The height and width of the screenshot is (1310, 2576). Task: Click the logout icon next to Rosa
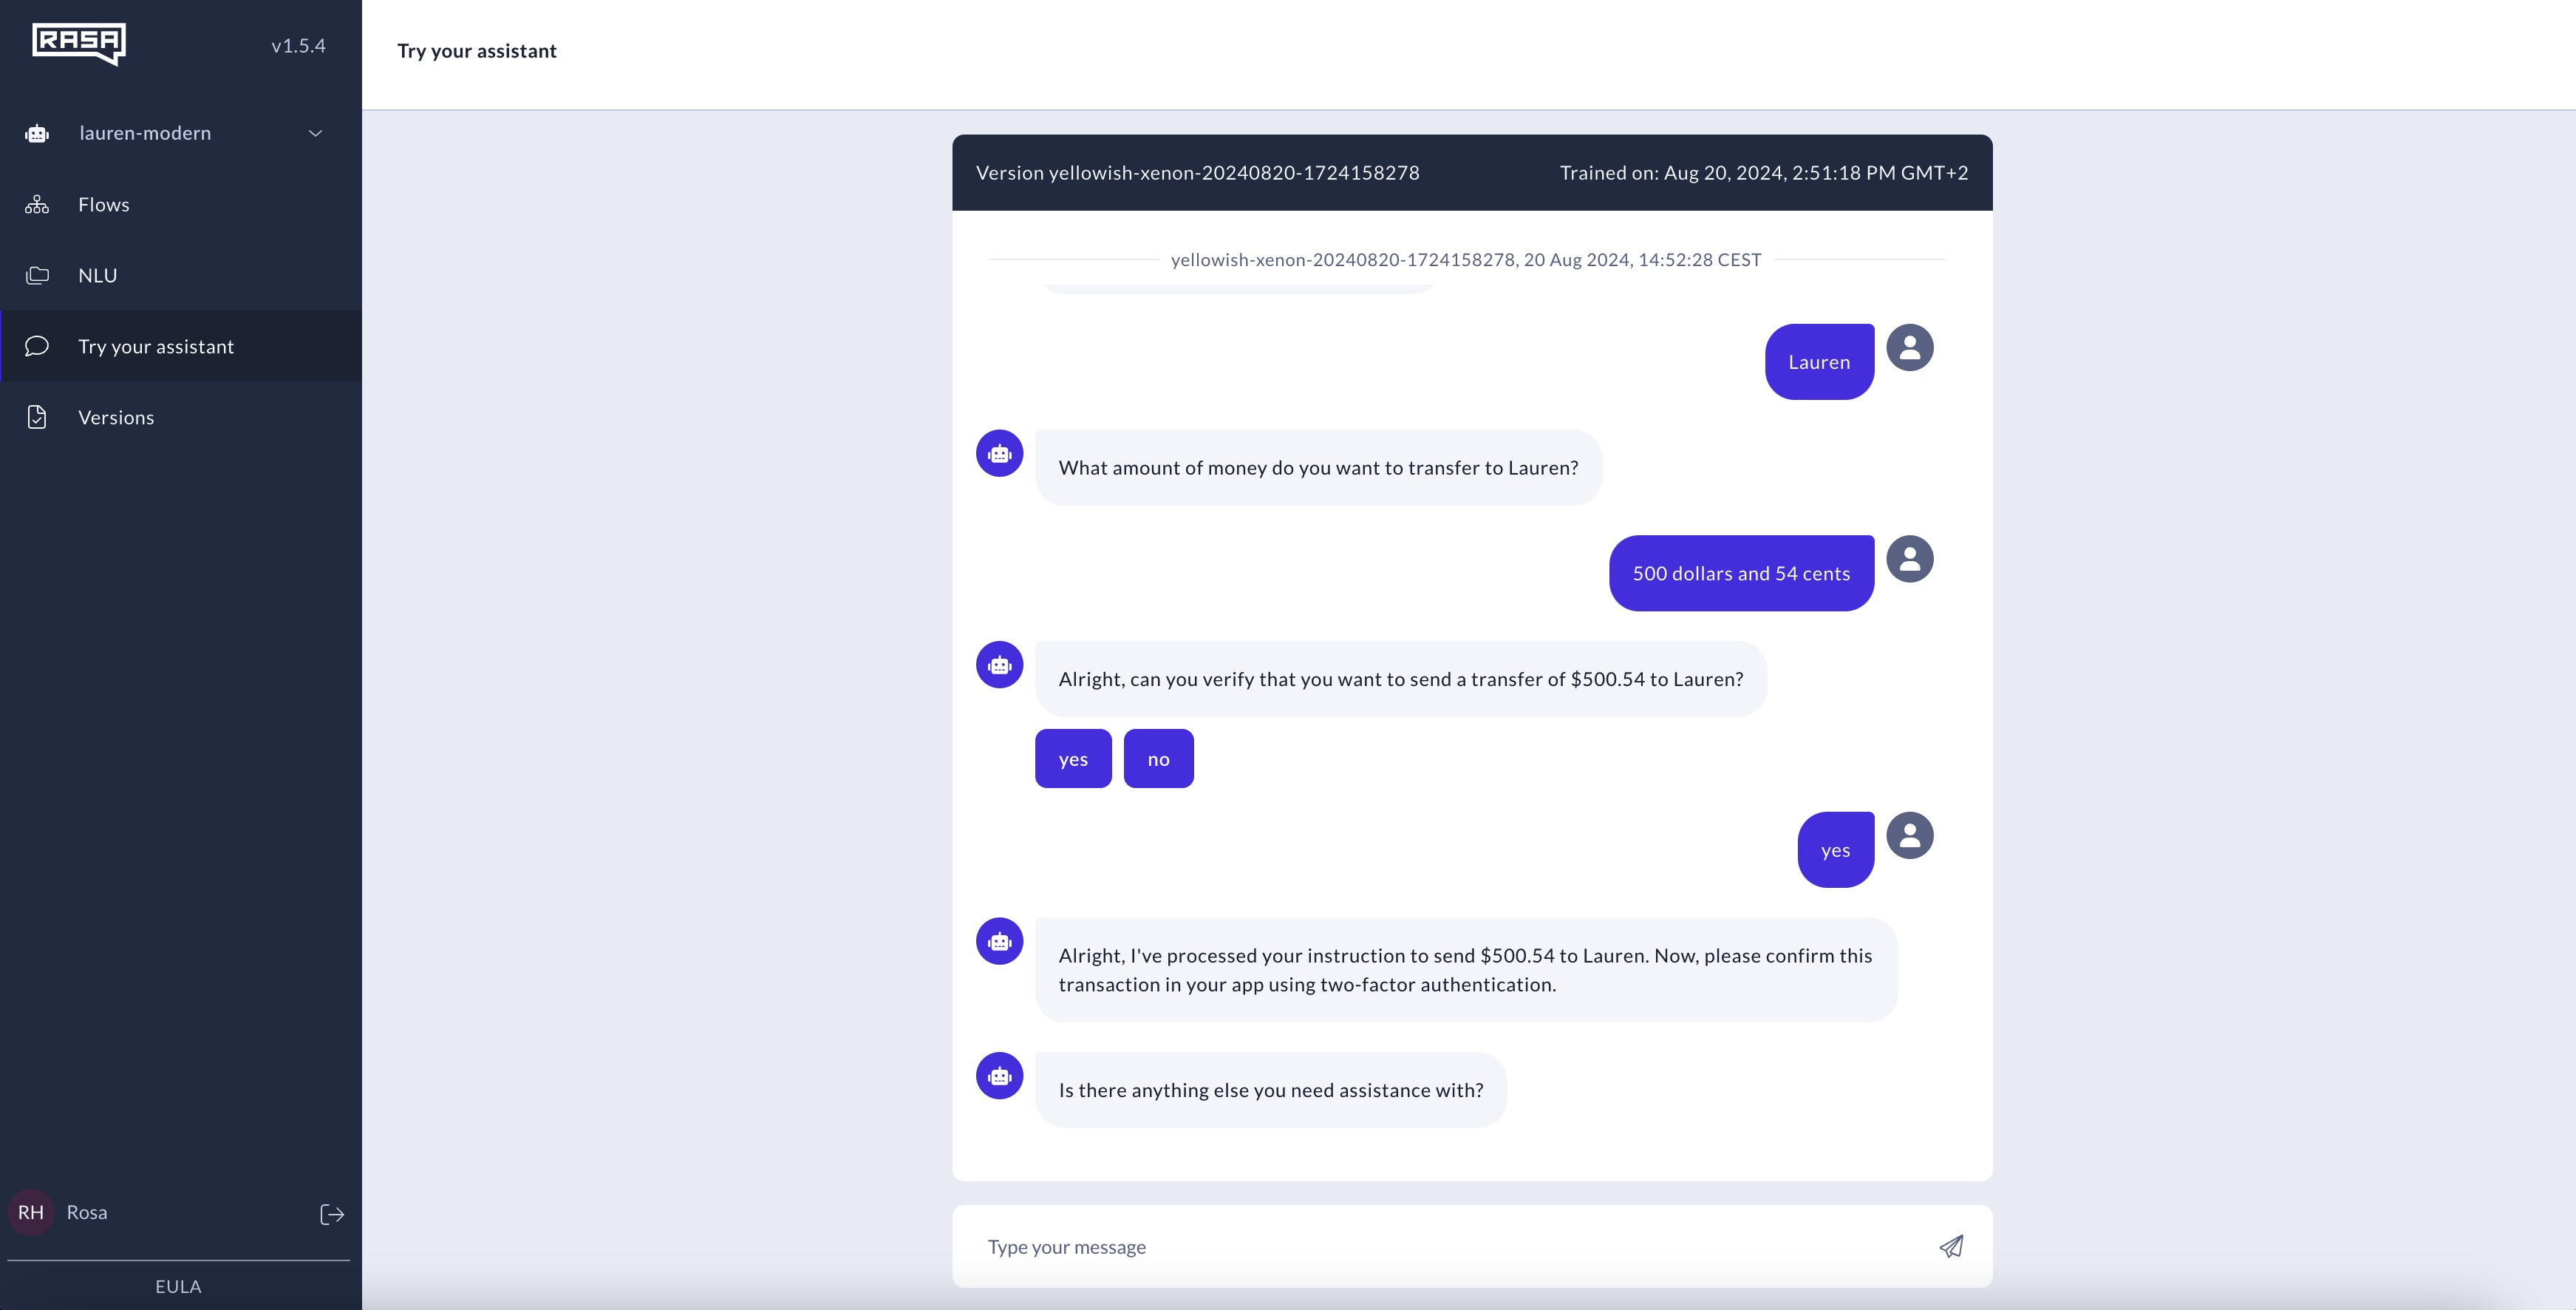(332, 1214)
